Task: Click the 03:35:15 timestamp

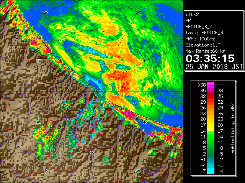Action: tap(210, 58)
